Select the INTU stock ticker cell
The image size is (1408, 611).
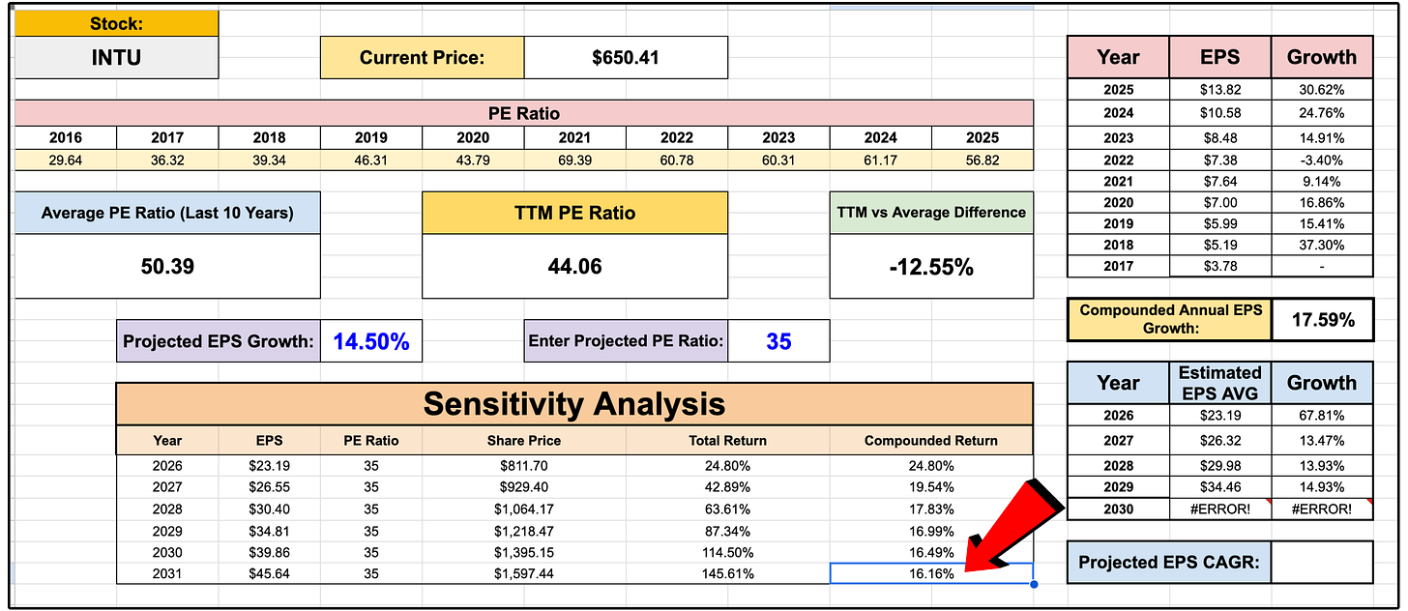click(x=116, y=57)
